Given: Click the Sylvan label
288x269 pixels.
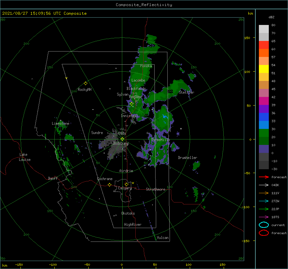Looking at the screenshot, I should 123,94.
